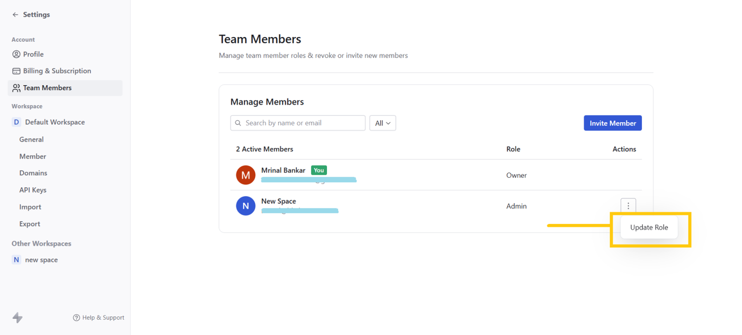This screenshot has width=742, height=335.
Task: Open the All filter dropdown
Action: click(x=382, y=123)
